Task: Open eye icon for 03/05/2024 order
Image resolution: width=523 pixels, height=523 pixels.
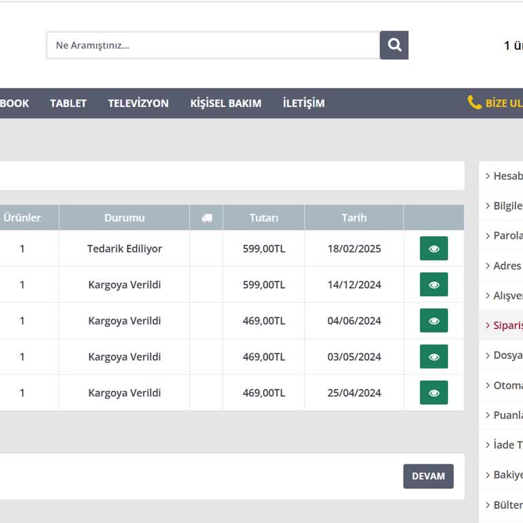Action: pos(434,357)
